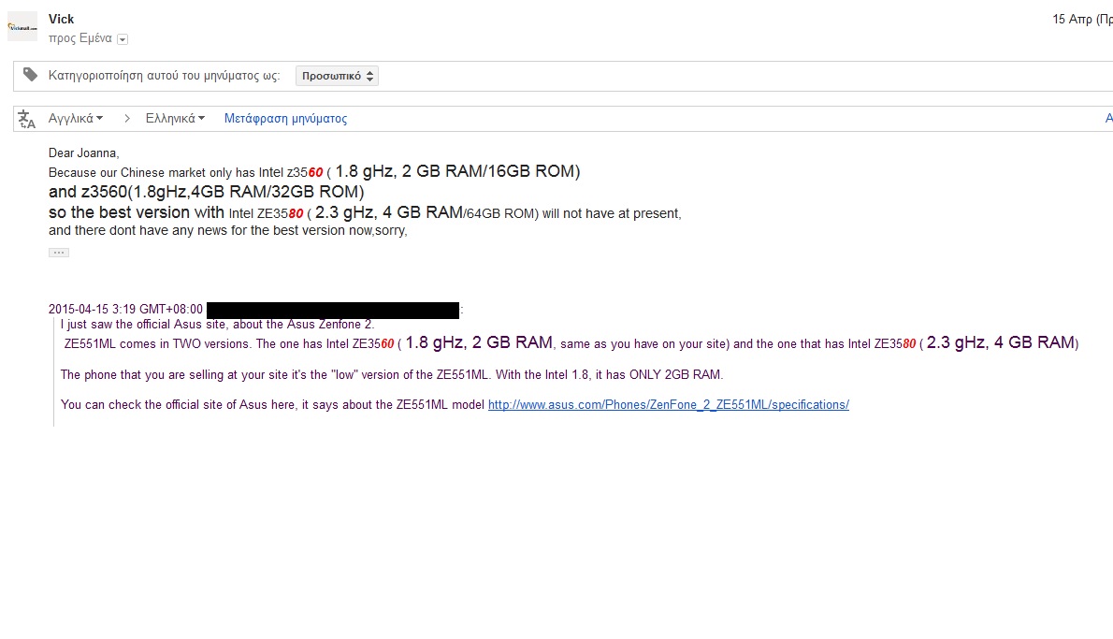Open the Προσωπικό category dropdown
1113x639 pixels.
[x=337, y=76]
